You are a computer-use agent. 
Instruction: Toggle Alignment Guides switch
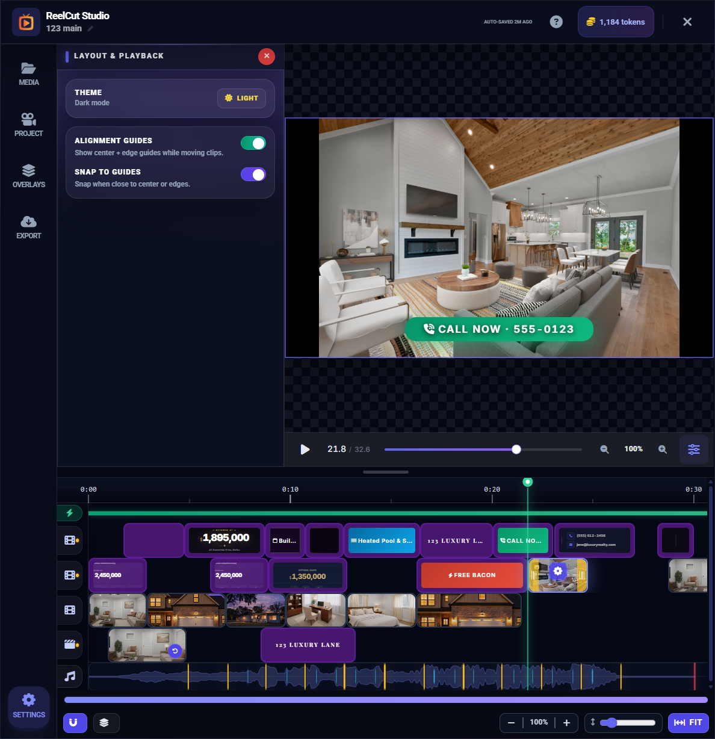[253, 143]
